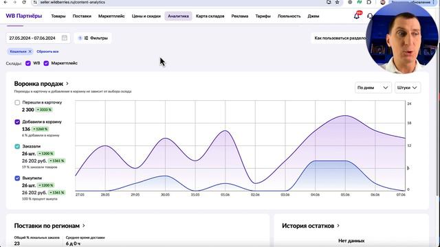Image resolution: width=440 pixels, height=247 pixels.
Task: Open the Тарифы menu
Action: [x=263, y=16]
